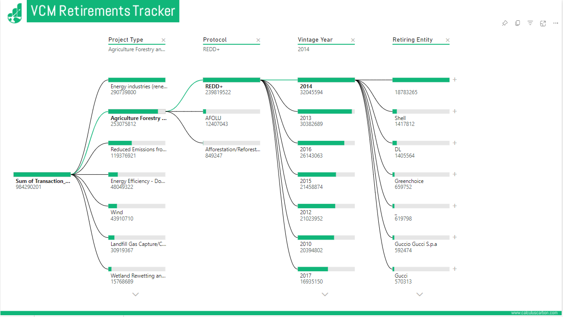
Task: Click the 984290201 total value
Action: point(29,187)
